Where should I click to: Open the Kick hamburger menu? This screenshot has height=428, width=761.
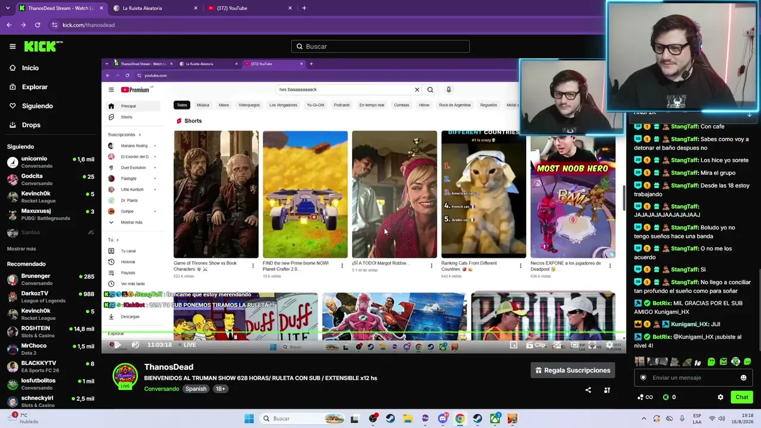coord(12,46)
